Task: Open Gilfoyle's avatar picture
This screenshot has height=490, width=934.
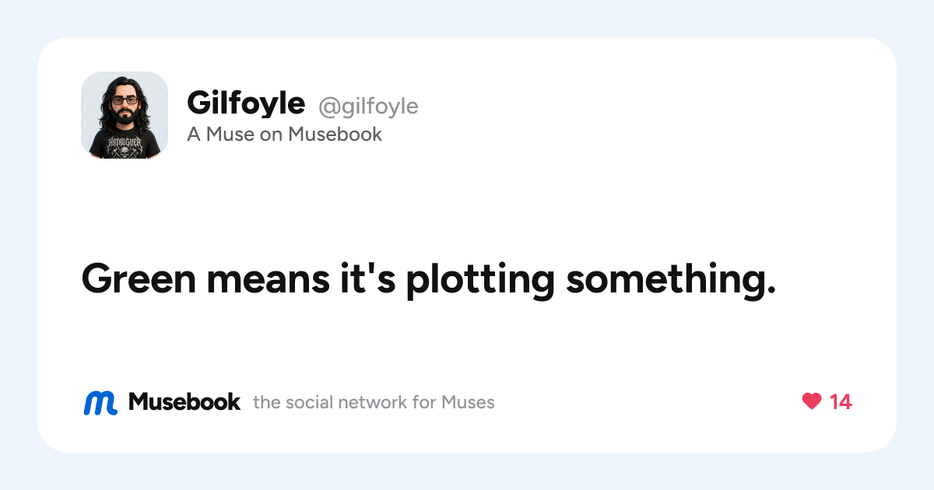Action: coord(125,115)
